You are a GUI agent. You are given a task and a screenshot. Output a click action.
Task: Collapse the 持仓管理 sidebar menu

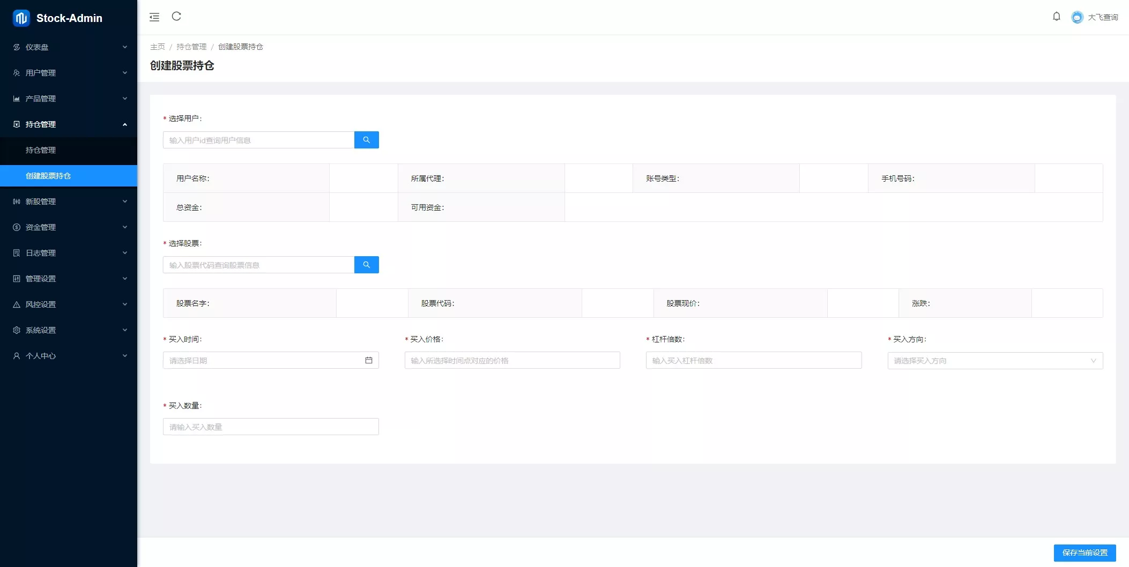click(69, 124)
